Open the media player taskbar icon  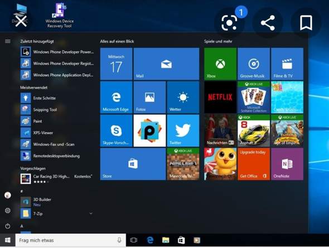pyautogui.click(x=197, y=240)
